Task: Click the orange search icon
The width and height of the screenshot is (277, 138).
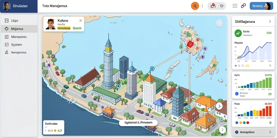Action: click(195, 6)
